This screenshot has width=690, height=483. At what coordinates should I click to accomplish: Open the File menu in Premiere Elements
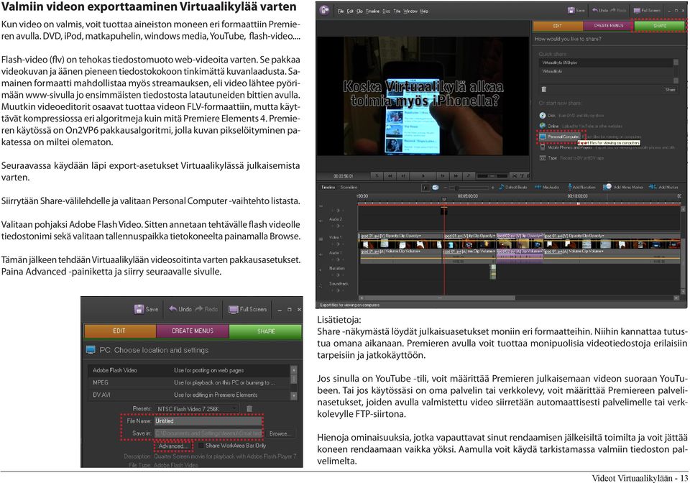tap(341, 11)
